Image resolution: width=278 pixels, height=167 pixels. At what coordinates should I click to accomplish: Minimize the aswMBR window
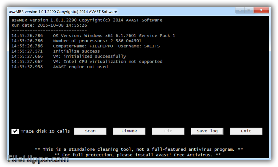point(240,10)
